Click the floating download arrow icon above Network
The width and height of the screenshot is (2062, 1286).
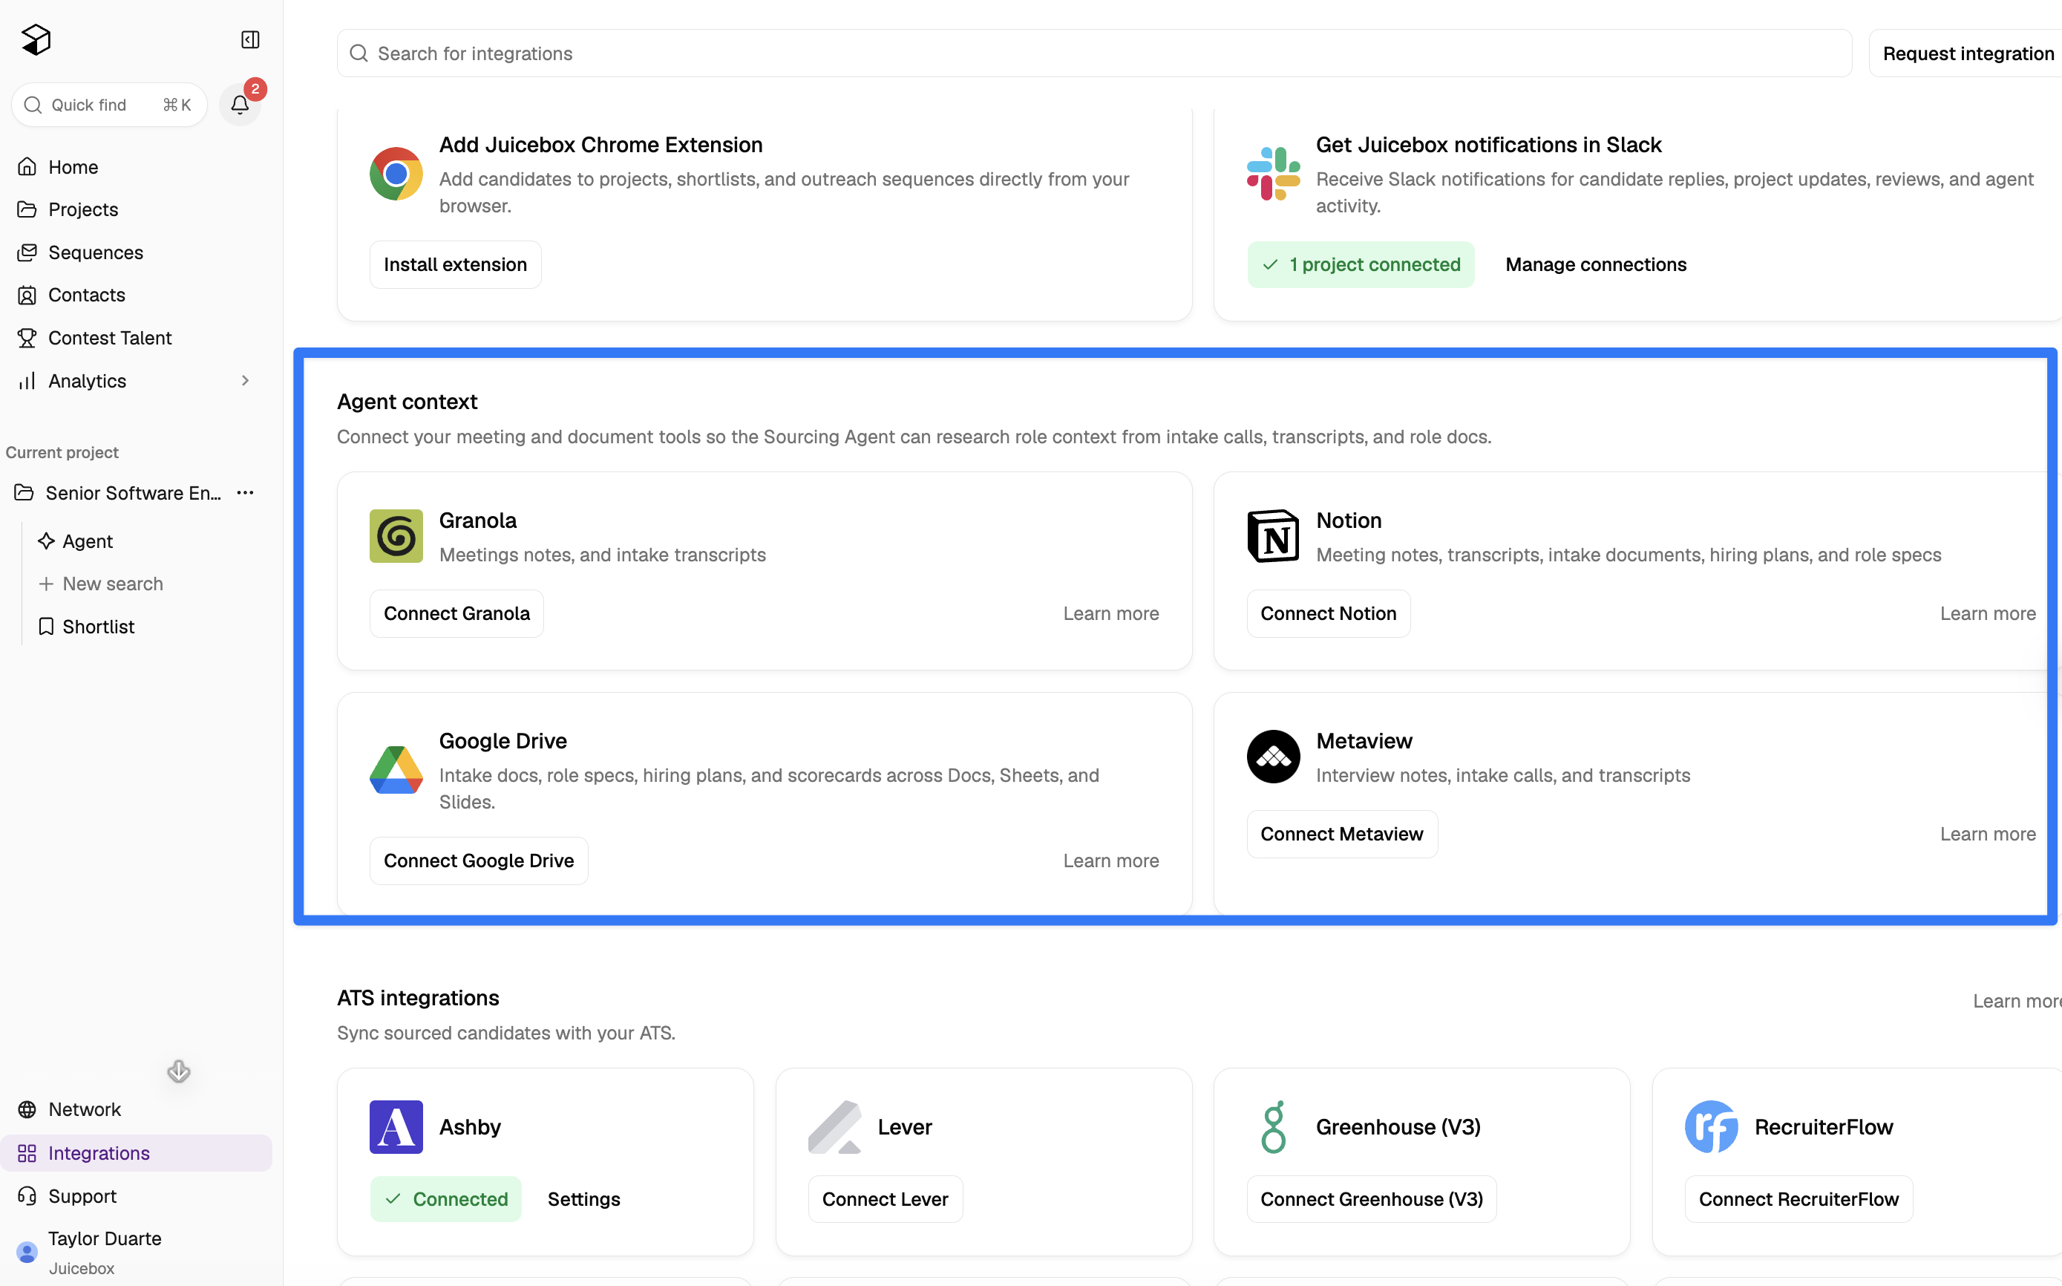pyautogui.click(x=179, y=1071)
